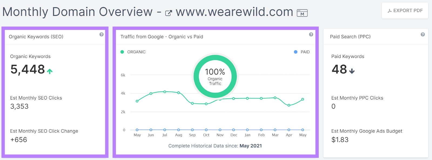Open the www.wearewild.com domain link
The width and height of the screenshot is (432, 160).
pos(234,12)
